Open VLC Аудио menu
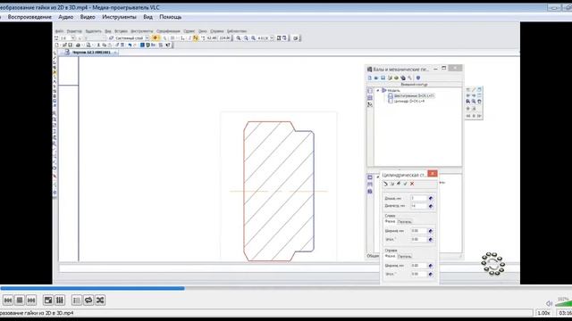Viewport: 572px width, 321px height. point(65,17)
